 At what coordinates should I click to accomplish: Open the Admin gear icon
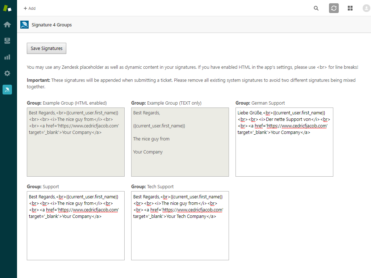coord(7,73)
